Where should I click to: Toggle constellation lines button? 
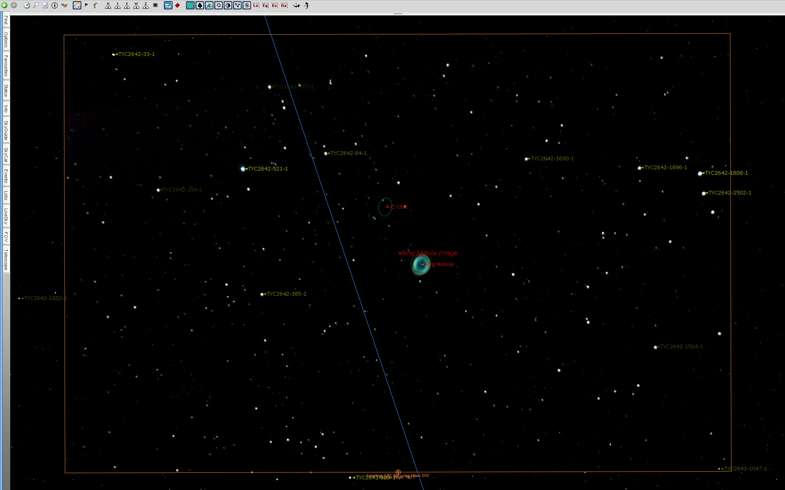pyautogui.click(x=238, y=5)
